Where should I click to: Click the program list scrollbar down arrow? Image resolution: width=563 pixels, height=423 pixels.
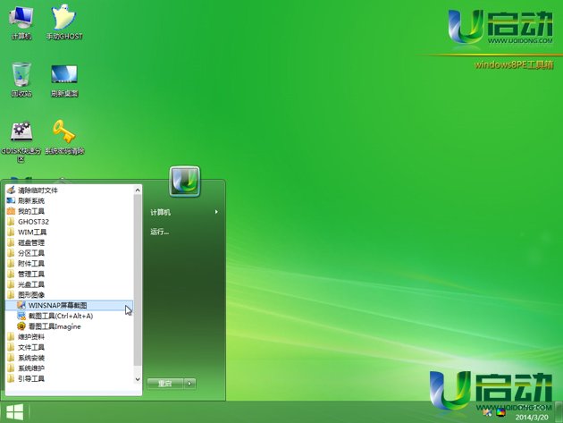point(138,380)
